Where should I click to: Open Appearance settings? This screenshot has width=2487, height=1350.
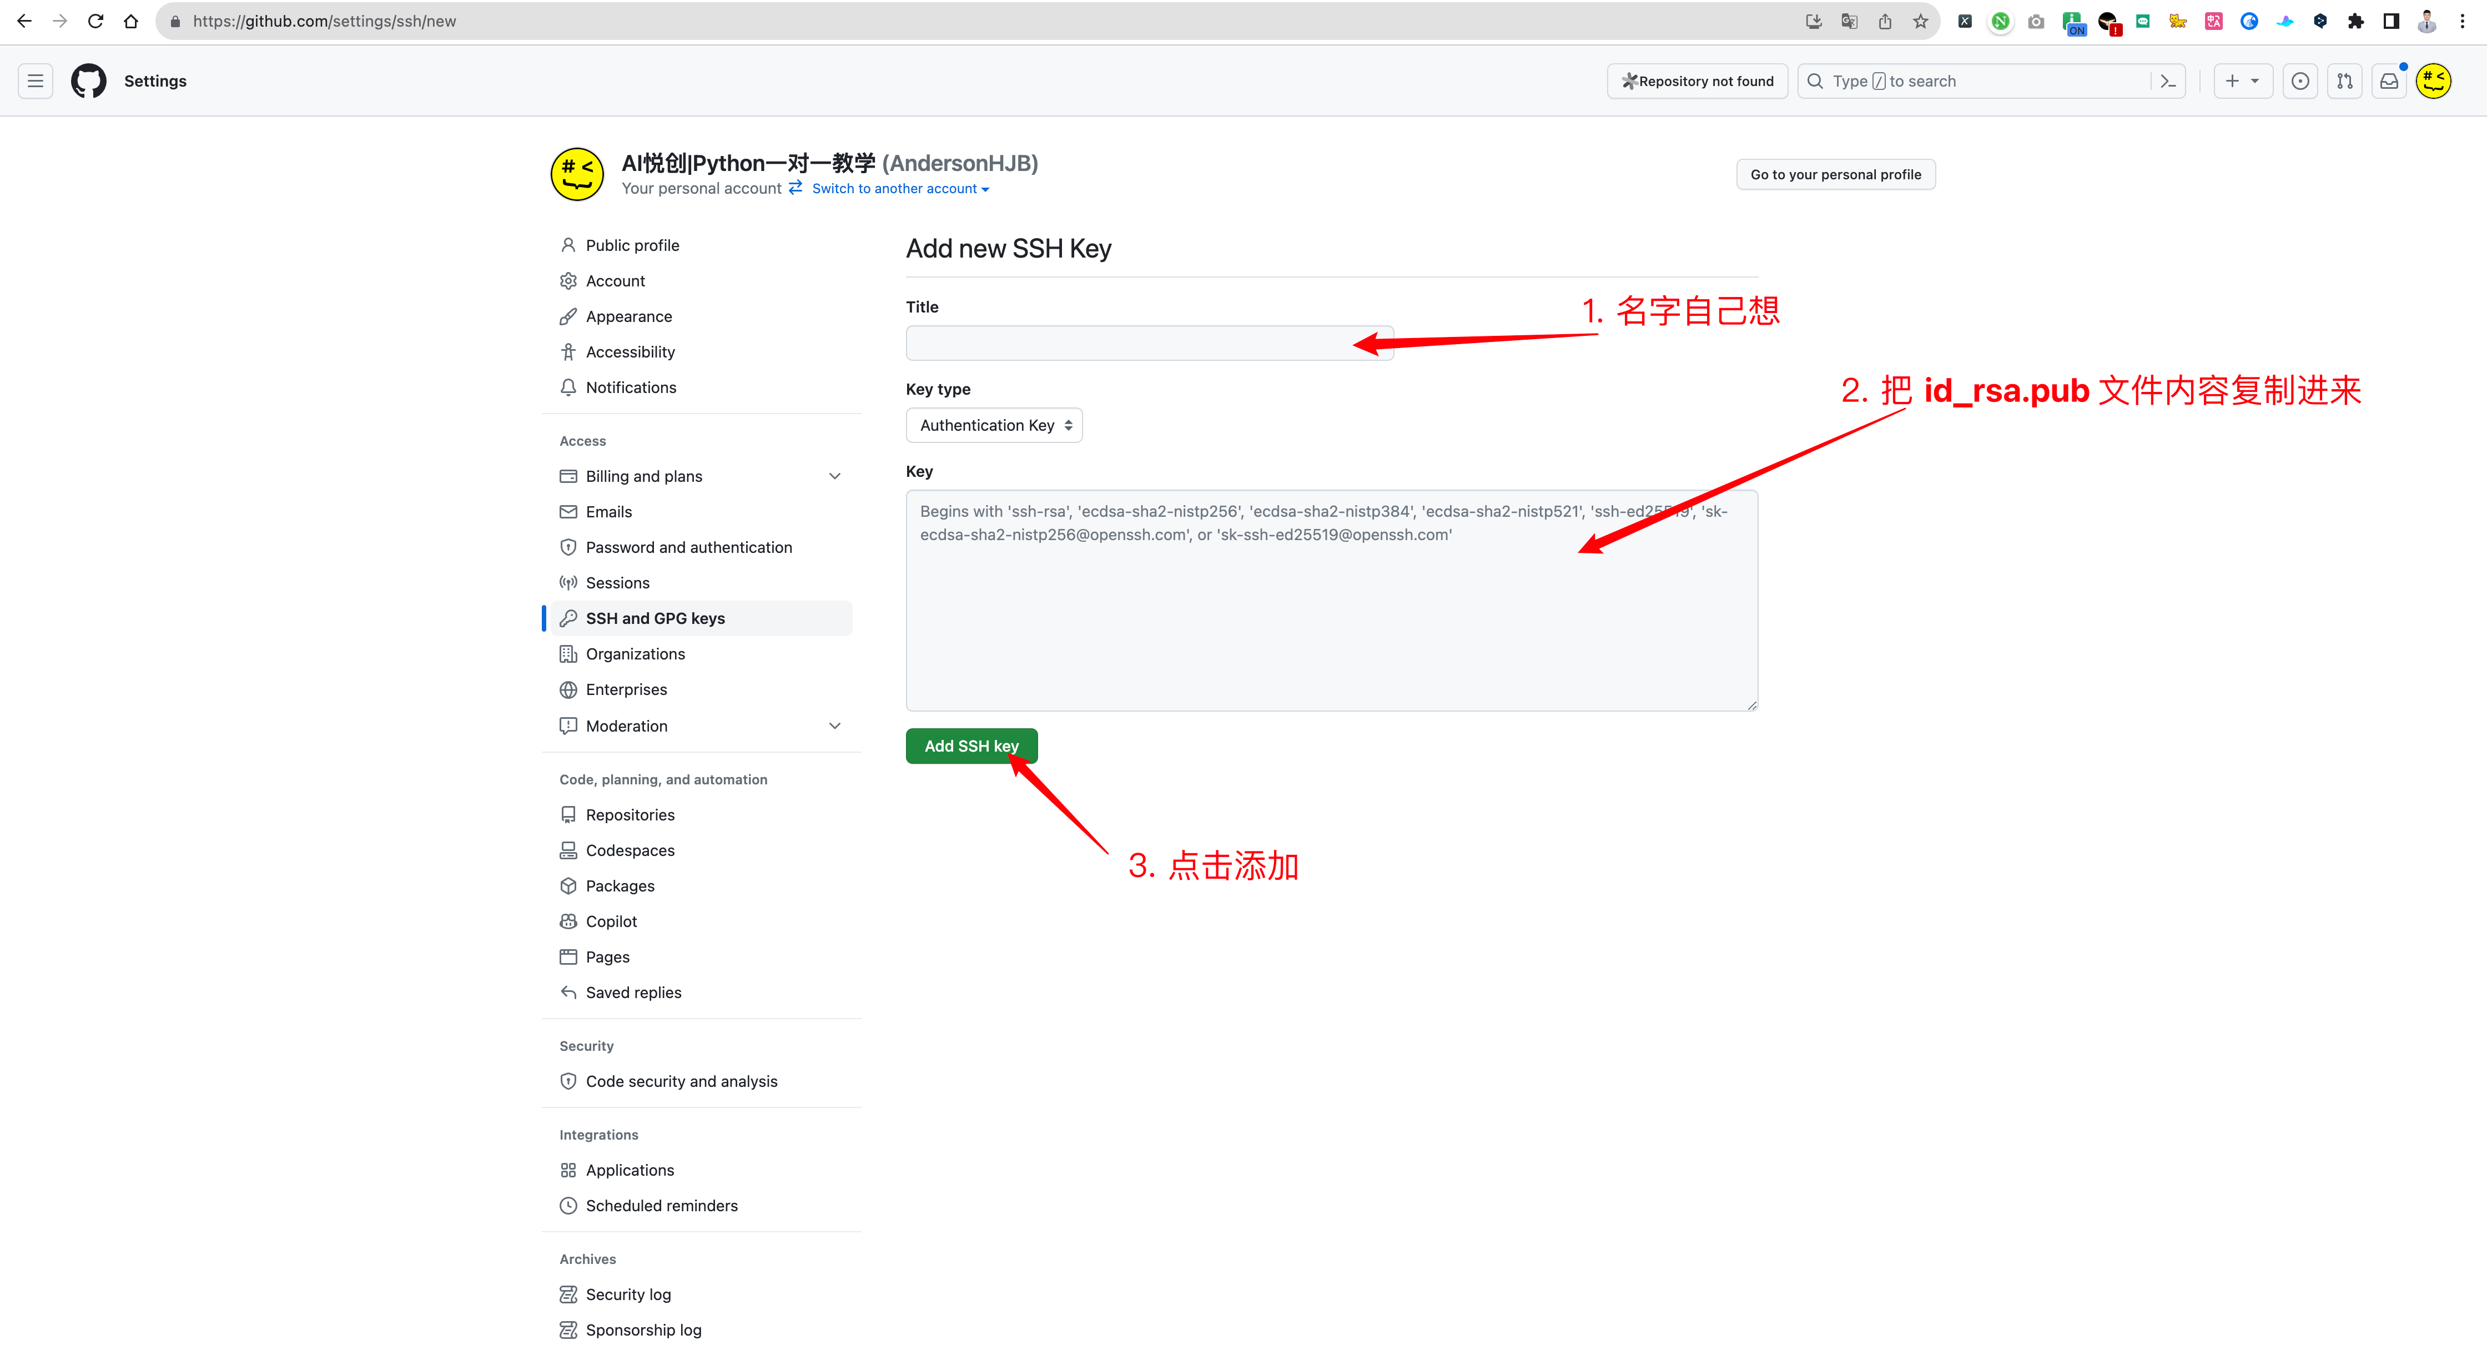pyautogui.click(x=701, y=317)
